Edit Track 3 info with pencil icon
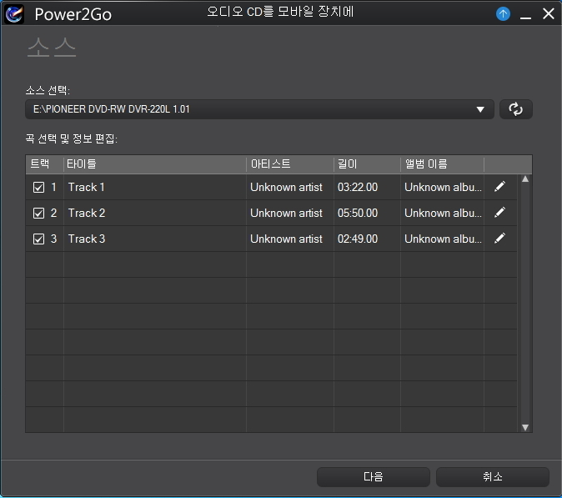The width and height of the screenshot is (562, 498). point(499,238)
